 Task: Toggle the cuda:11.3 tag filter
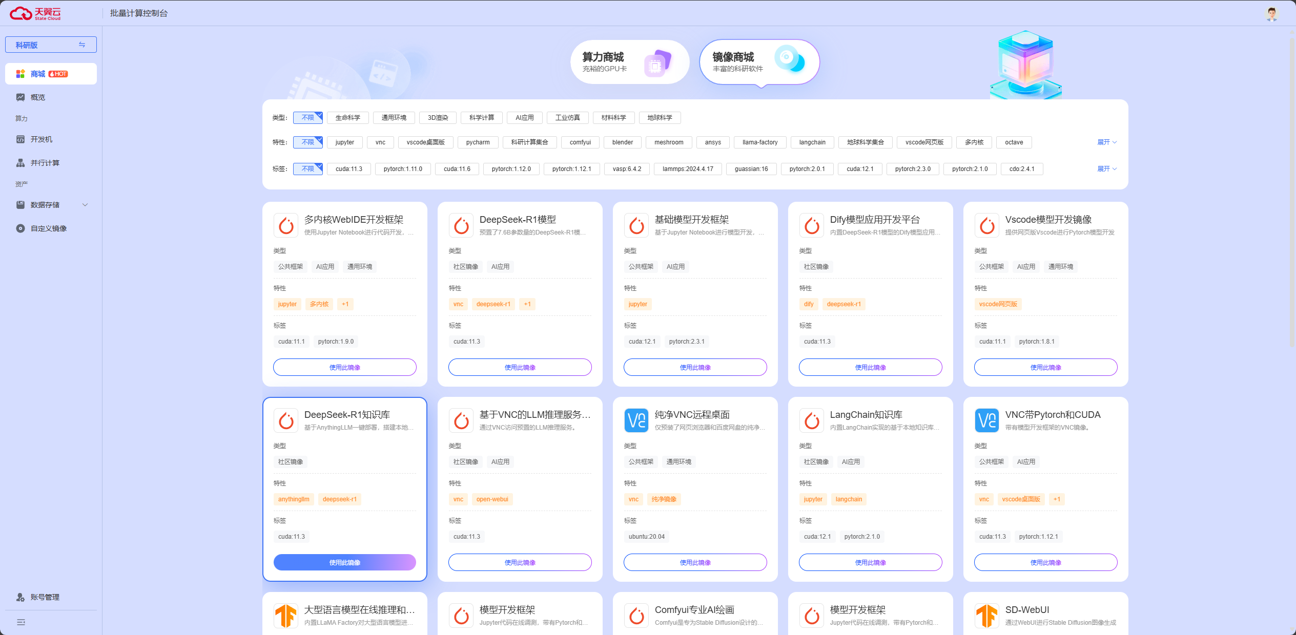pyautogui.click(x=349, y=169)
